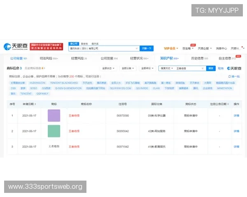Click the QQ:WWW.QQ.COM trademark tag
This screenshot has height=197, width=247.
point(121,88)
